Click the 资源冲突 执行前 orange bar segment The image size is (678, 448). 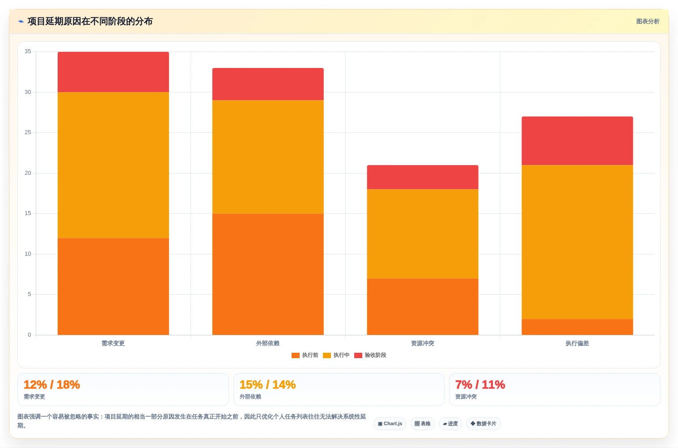[x=423, y=307]
